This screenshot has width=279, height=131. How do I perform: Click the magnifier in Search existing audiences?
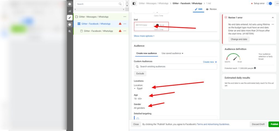[x=137, y=67]
